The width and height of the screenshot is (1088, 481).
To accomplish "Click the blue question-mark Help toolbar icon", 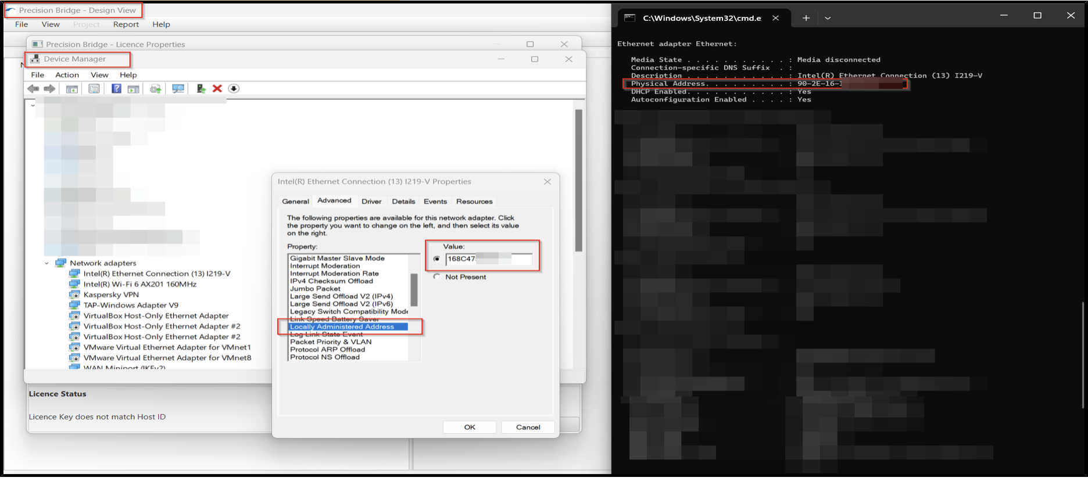I will [x=116, y=88].
